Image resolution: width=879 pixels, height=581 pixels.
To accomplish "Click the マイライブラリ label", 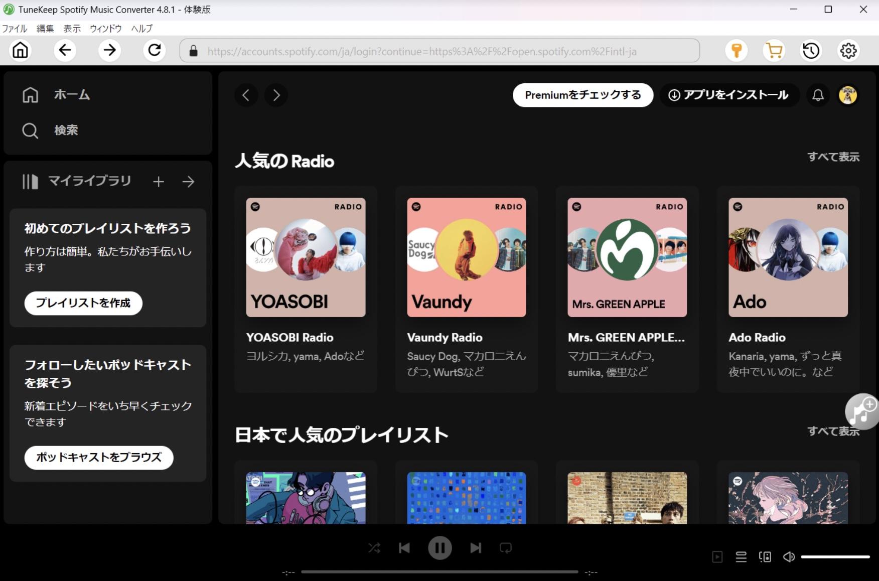I will pos(90,181).
